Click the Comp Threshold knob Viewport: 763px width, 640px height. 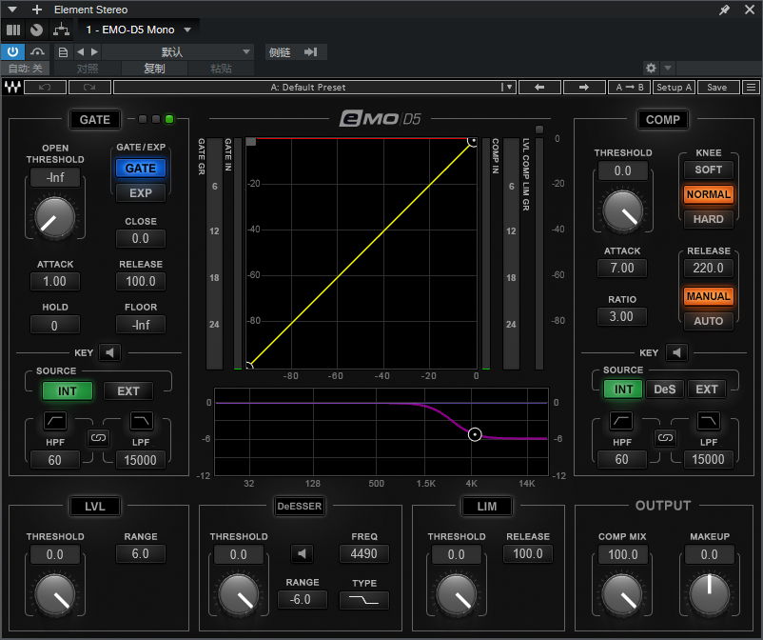pos(622,210)
